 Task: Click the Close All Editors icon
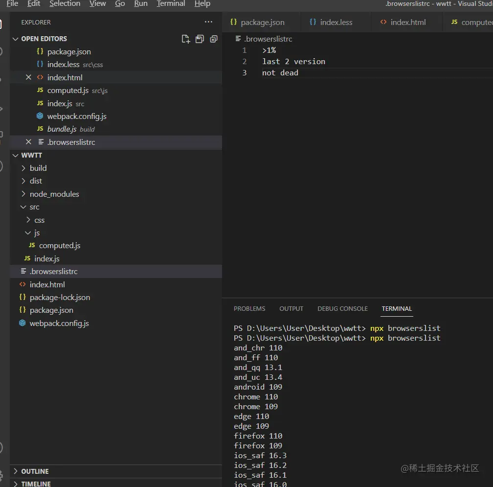(x=214, y=39)
